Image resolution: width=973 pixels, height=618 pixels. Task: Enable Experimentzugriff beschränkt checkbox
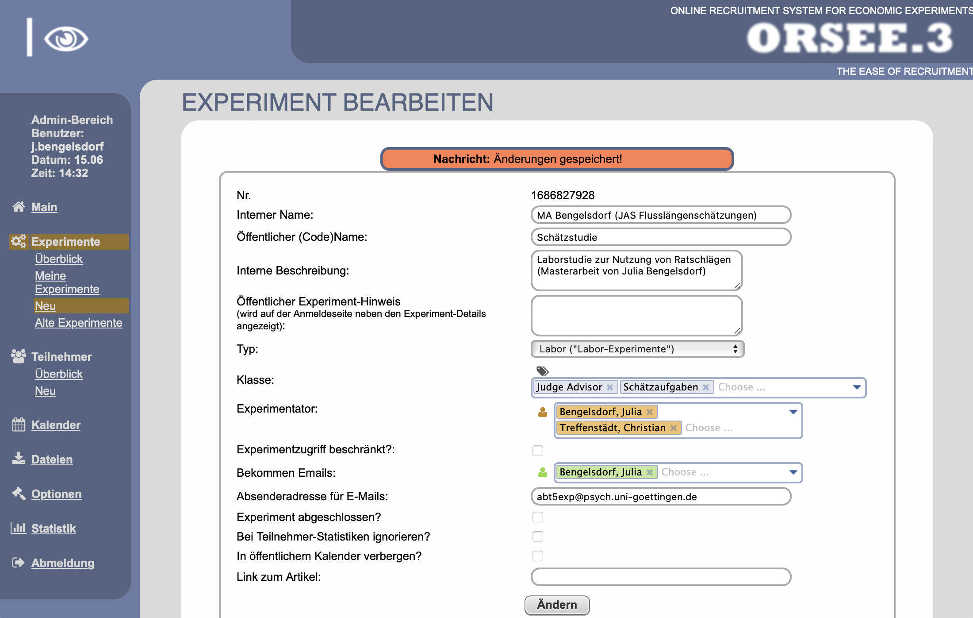[538, 451]
